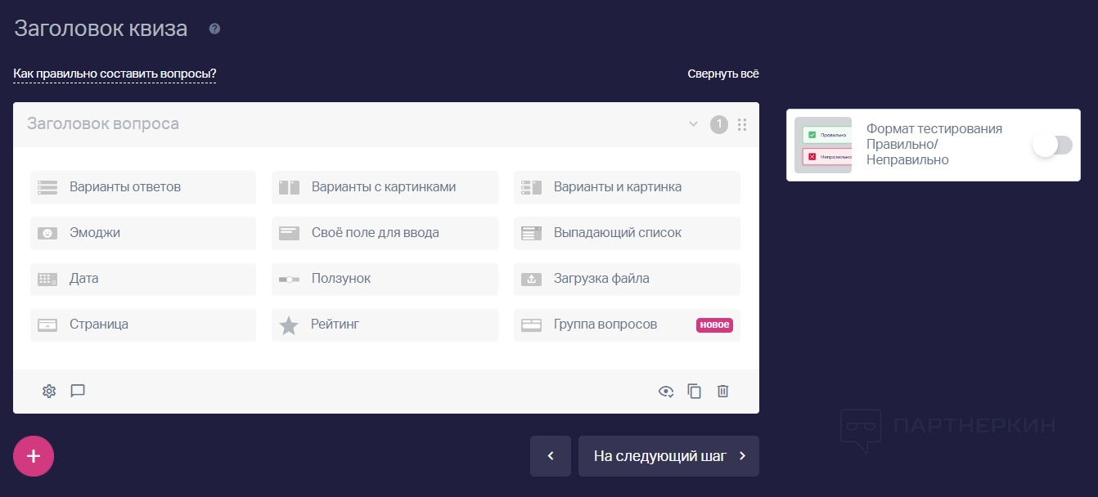
Task: Choose the Ползунок slider question type
Action: pyautogui.click(x=385, y=279)
